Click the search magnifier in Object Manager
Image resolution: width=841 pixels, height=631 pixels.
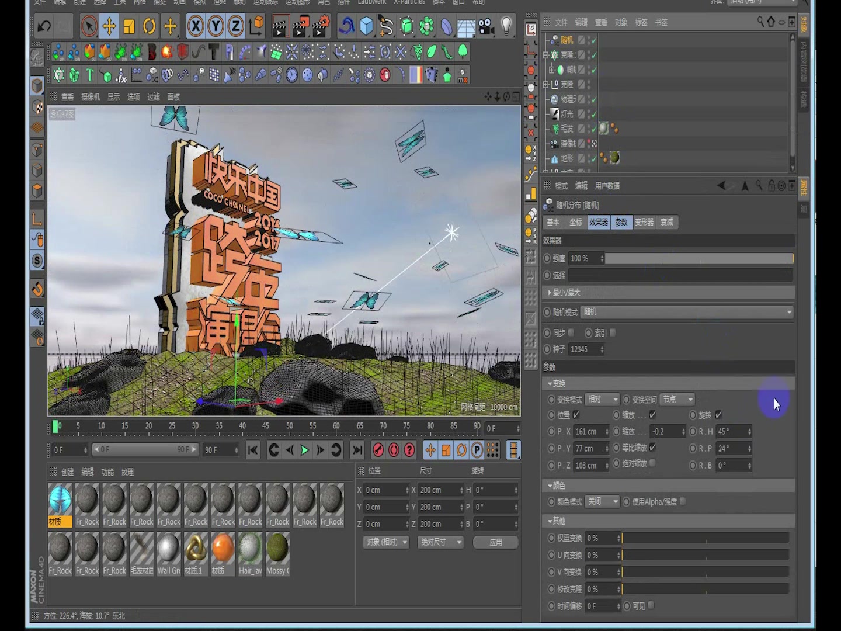760,22
